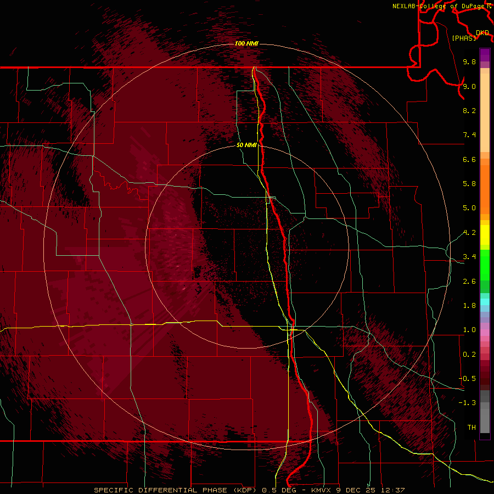Screen dimensions: 494x494
Task: Select the 4.2 value on the color scale
Action: [x=469, y=233]
